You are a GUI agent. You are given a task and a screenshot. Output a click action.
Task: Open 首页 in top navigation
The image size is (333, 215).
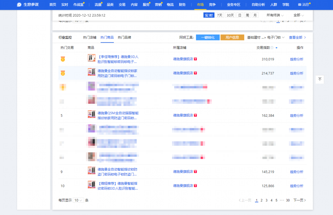click(x=53, y=5)
